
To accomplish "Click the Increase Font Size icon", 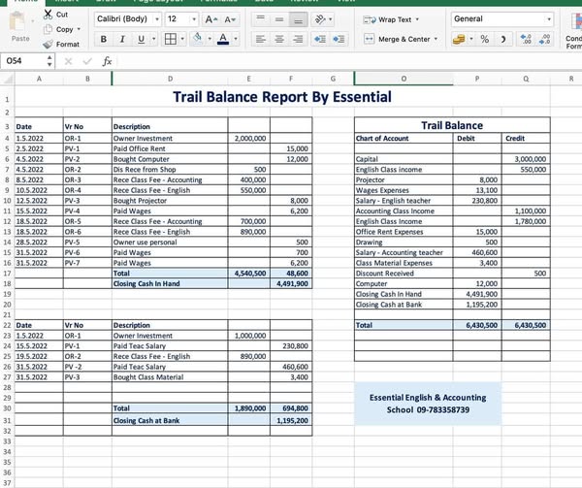I will (x=210, y=19).
